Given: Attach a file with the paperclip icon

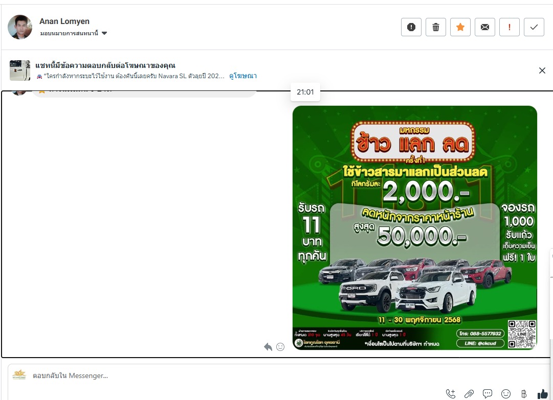Looking at the screenshot, I should click(x=469, y=394).
